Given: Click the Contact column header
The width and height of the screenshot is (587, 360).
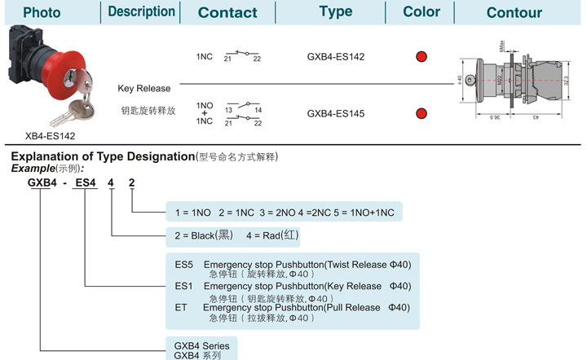Looking at the screenshot, I should pyautogui.click(x=227, y=13).
